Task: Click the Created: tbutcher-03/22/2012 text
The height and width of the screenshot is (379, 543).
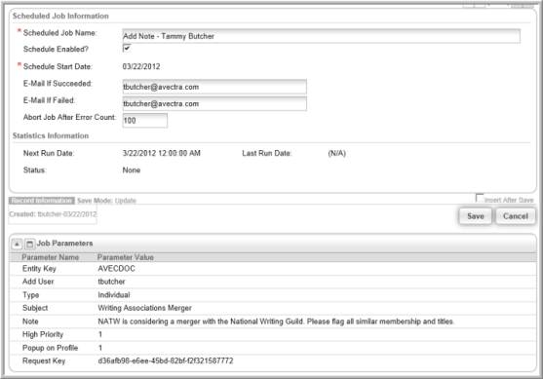Action: pyautogui.click(x=53, y=214)
